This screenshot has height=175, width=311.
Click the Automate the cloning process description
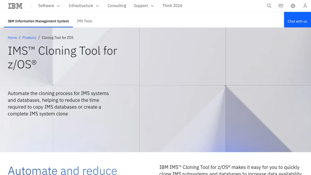click(58, 103)
